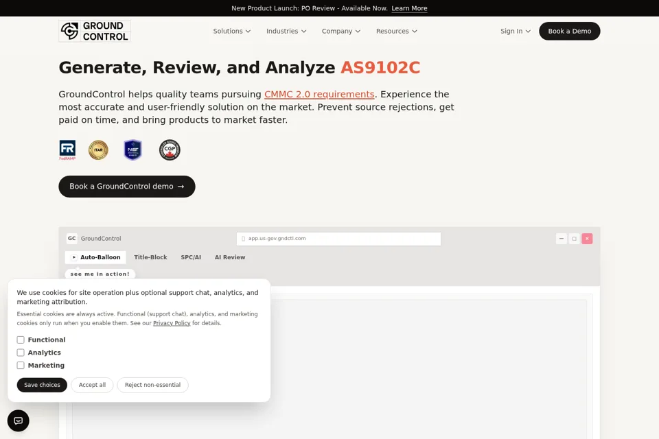Click the mock window maximize icon

pyautogui.click(x=575, y=239)
